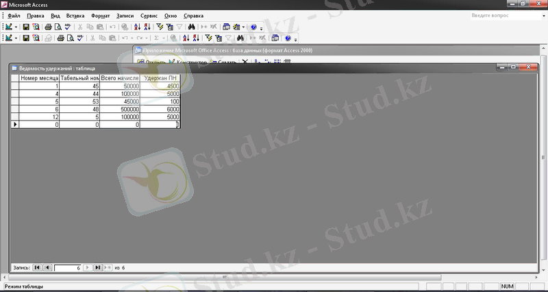Open Print Preview from the upper toolbar
This screenshot has width=548, height=292.
(58, 27)
